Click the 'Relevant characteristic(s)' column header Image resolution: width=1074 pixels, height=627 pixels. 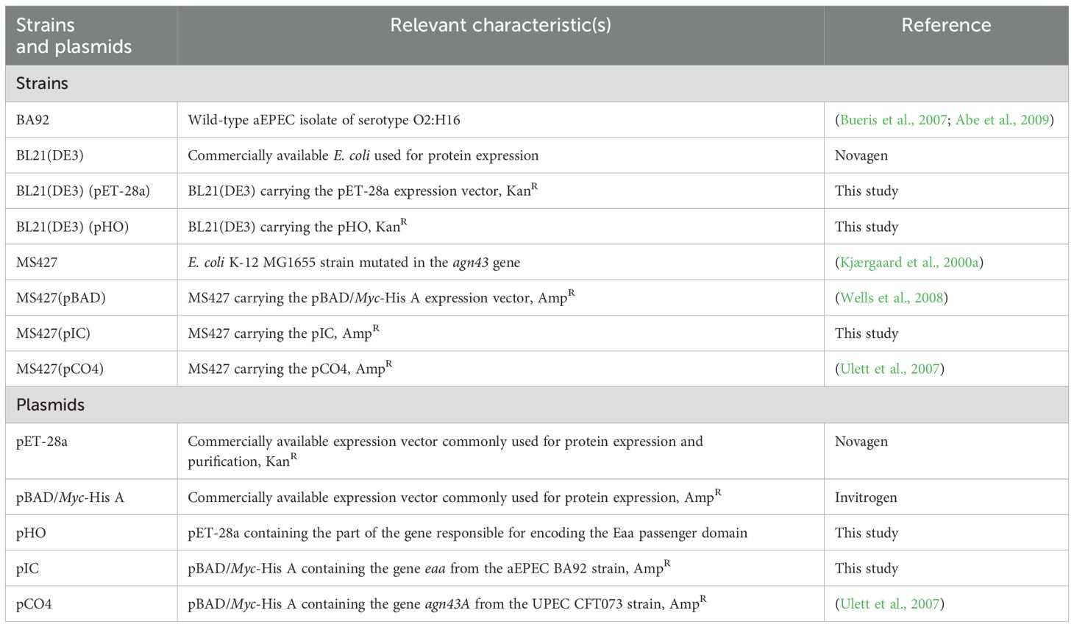pos(500,25)
